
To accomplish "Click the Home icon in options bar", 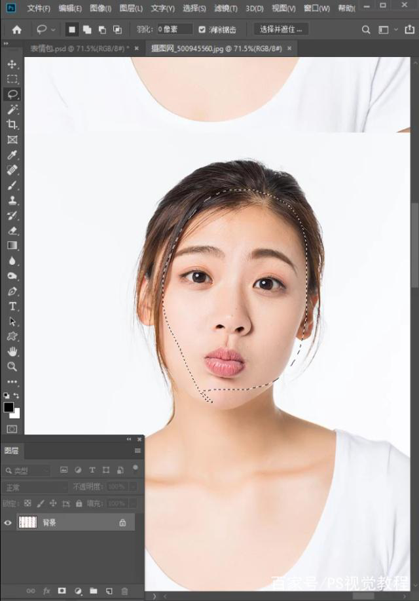I will (x=16, y=29).
